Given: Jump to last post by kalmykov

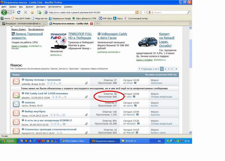Looking at the screenshot, I should click(x=138, y=124).
